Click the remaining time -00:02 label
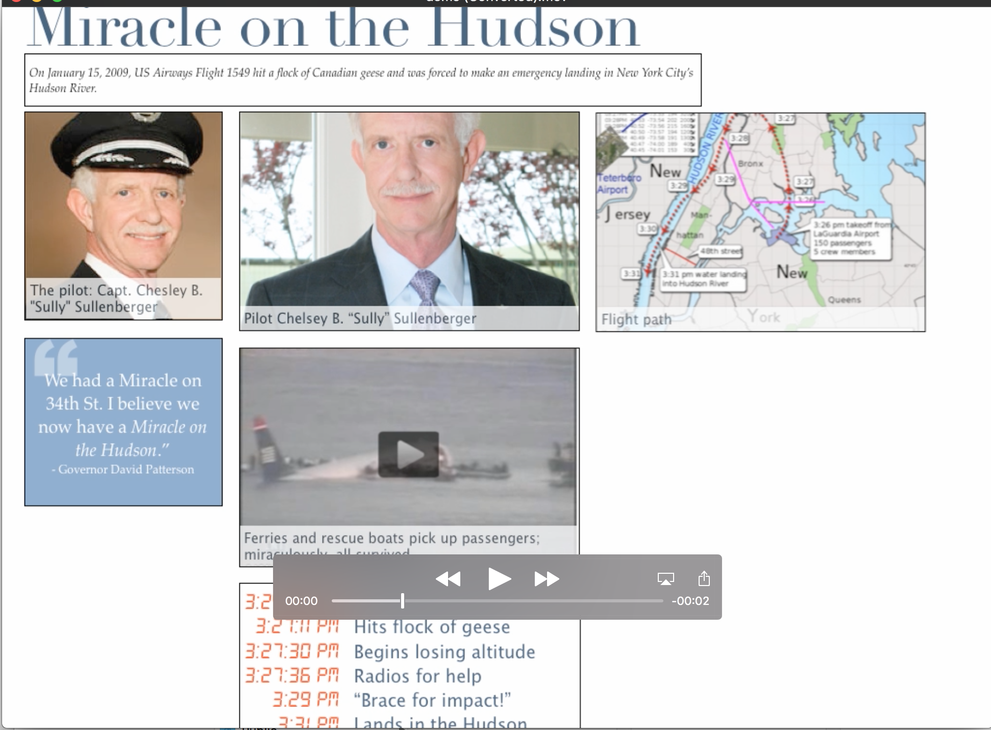Image resolution: width=991 pixels, height=730 pixels. [x=690, y=601]
